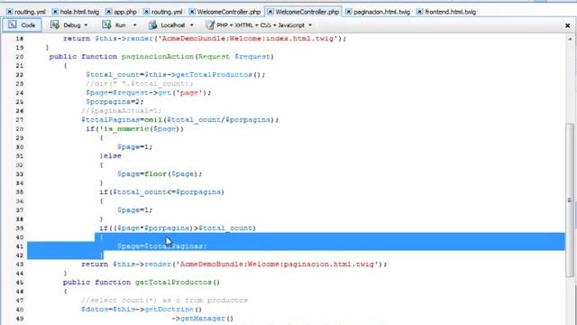Close the app.php tab with its x icon
Screen dimensions: 577x325
108,12
